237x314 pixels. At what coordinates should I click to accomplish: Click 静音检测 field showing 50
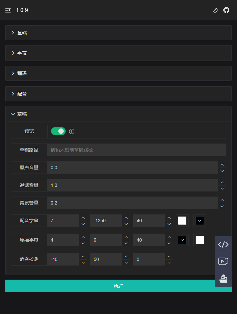[106, 259]
